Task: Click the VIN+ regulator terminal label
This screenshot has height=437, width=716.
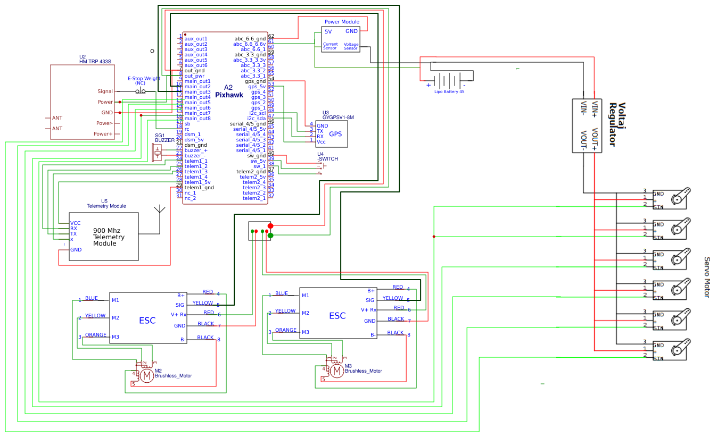Action: point(596,108)
